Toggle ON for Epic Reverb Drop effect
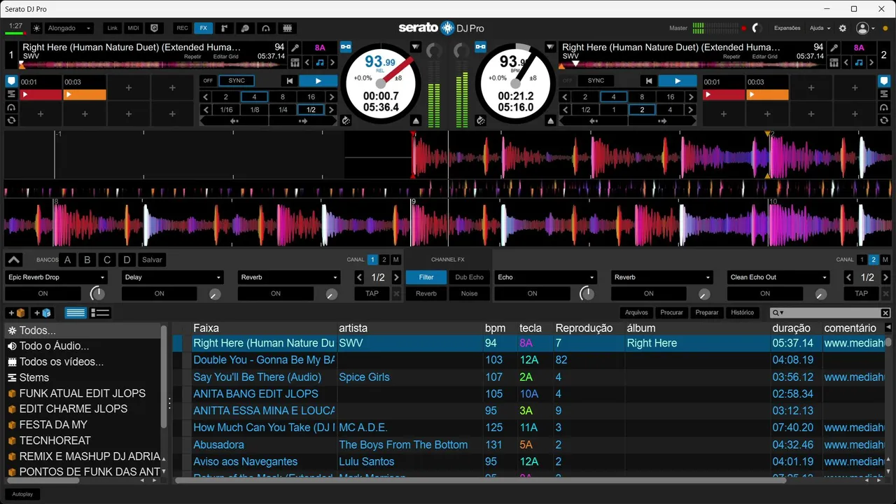Viewport: 896px width, 504px height. click(43, 293)
